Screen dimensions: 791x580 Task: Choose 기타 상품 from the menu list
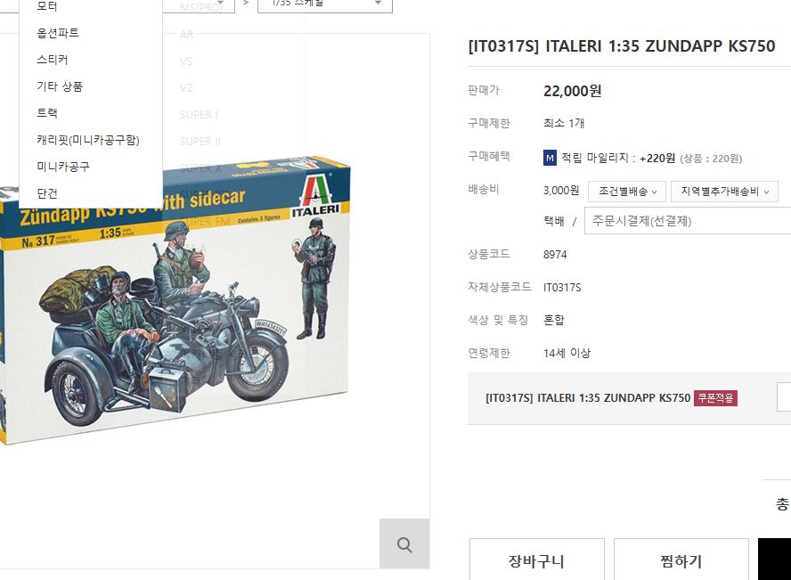click(x=60, y=86)
